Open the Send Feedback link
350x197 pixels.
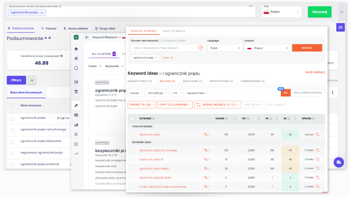point(315,72)
